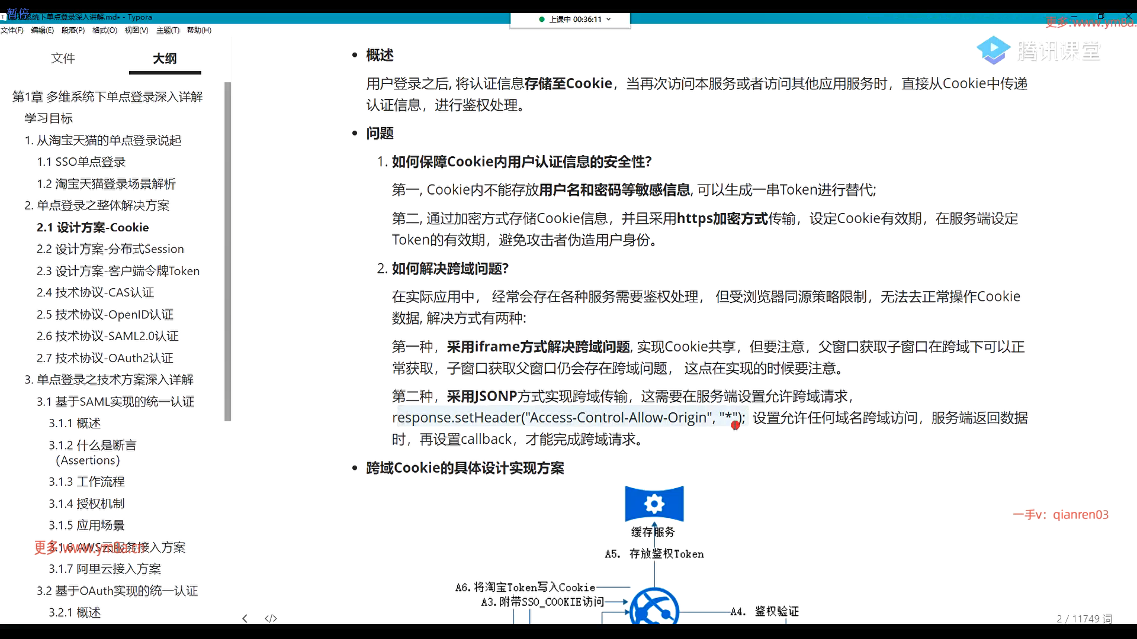The height and width of the screenshot is (639, 1137).
Task: Open the 文件(F) menu
Action: coord(12,30)
